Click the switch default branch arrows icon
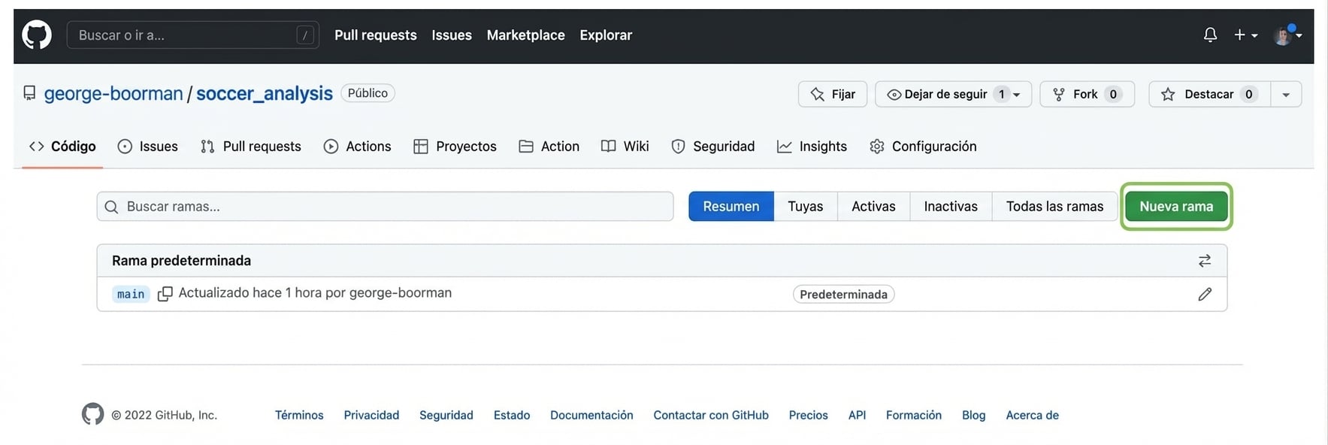 [x=1205, y=261]
